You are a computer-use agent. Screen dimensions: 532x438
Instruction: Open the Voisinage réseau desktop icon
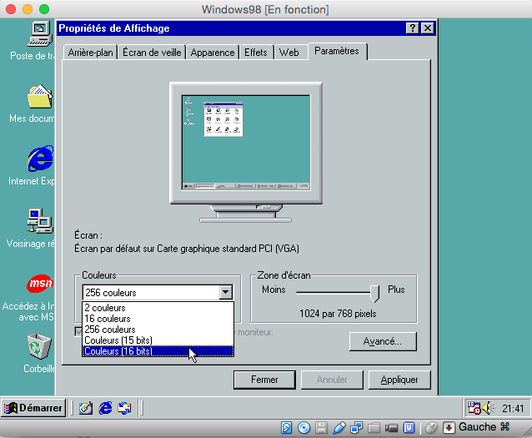[x=40, y=221]
